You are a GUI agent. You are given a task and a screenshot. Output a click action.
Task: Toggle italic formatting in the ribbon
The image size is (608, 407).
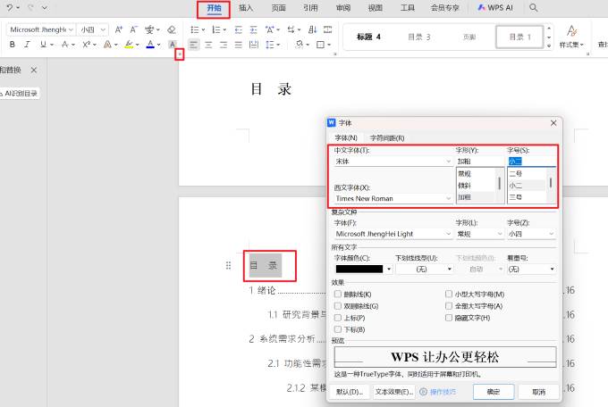pyautogui.click(x=27, y=45)
